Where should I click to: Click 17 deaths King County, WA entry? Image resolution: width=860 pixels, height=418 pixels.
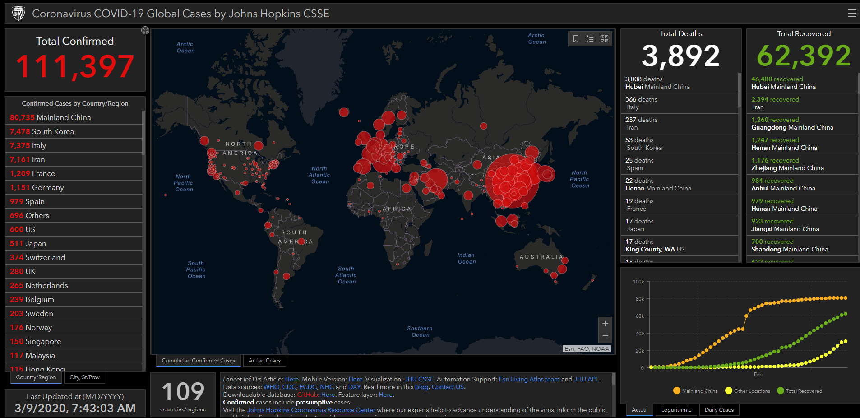[679, 246]
